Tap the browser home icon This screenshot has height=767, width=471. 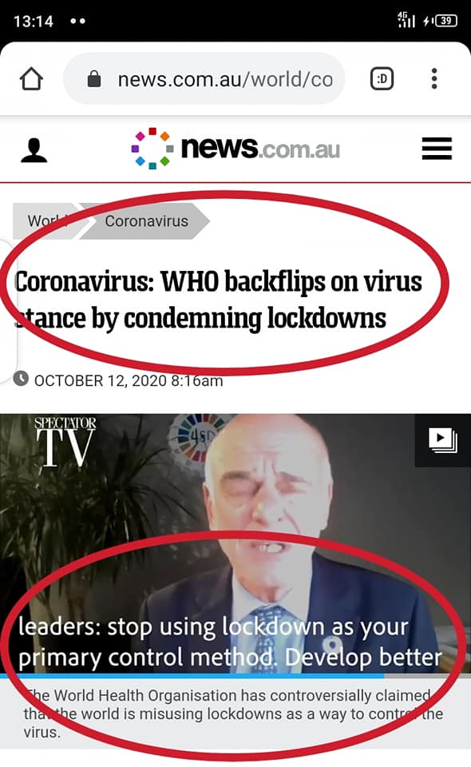coord(31,79)
